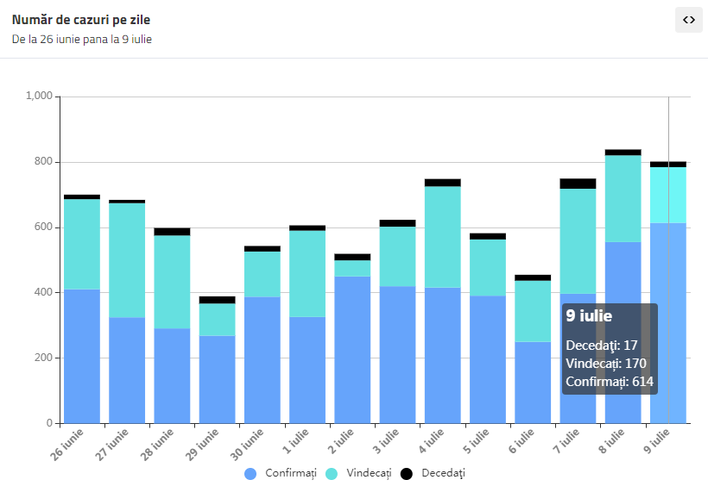Select the 27 iunie recovered cyan segment
Image resolution: width=708 pixels, height=486 pixels.
(x=127, y=260)
